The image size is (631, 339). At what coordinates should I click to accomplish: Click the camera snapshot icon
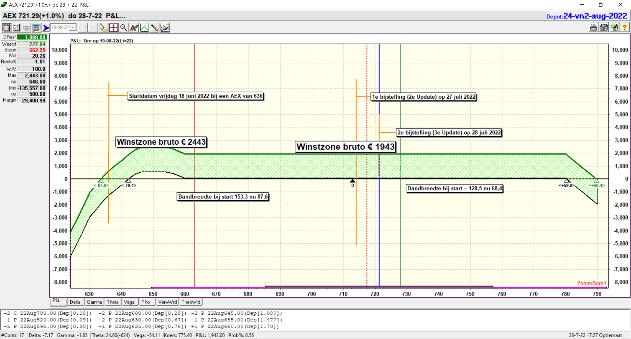point(604,27)
